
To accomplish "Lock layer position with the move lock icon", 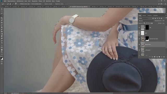I will pyautogui.click(x=148, y=23).
